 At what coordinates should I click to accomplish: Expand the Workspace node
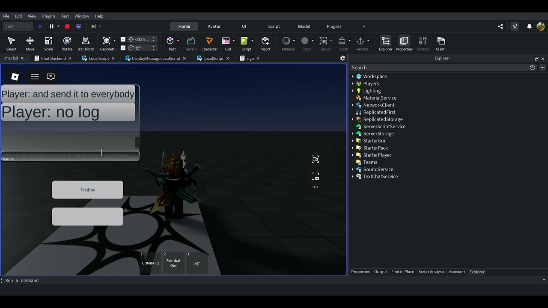point(353,77)
